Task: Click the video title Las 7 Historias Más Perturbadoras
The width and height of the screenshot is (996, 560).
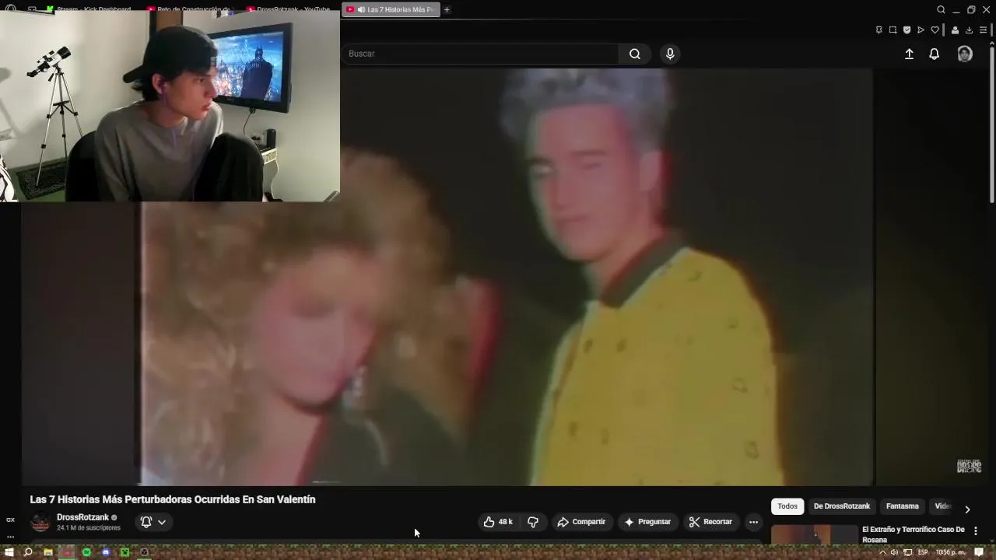Action: 173,499
